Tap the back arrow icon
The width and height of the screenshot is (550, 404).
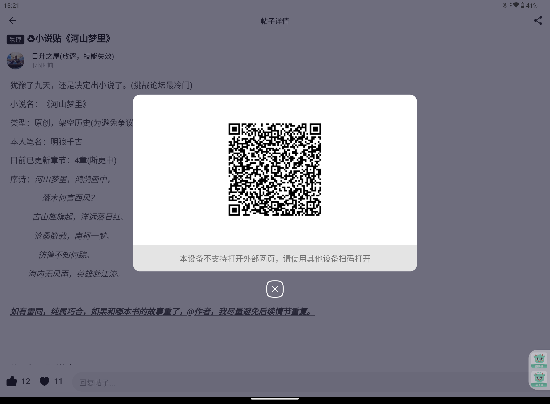12,20
